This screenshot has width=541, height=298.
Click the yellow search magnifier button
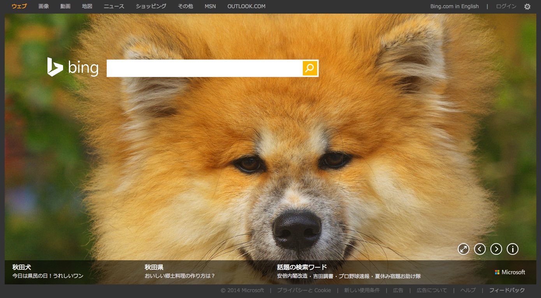[x=310, y=68]
